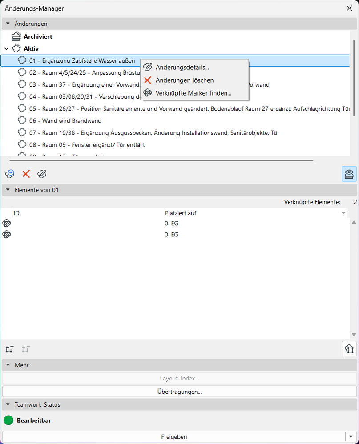Viewport: 359px width, 444px height.
Task: Click the vertical scrollbar of changes list
Action: (354, 78)
